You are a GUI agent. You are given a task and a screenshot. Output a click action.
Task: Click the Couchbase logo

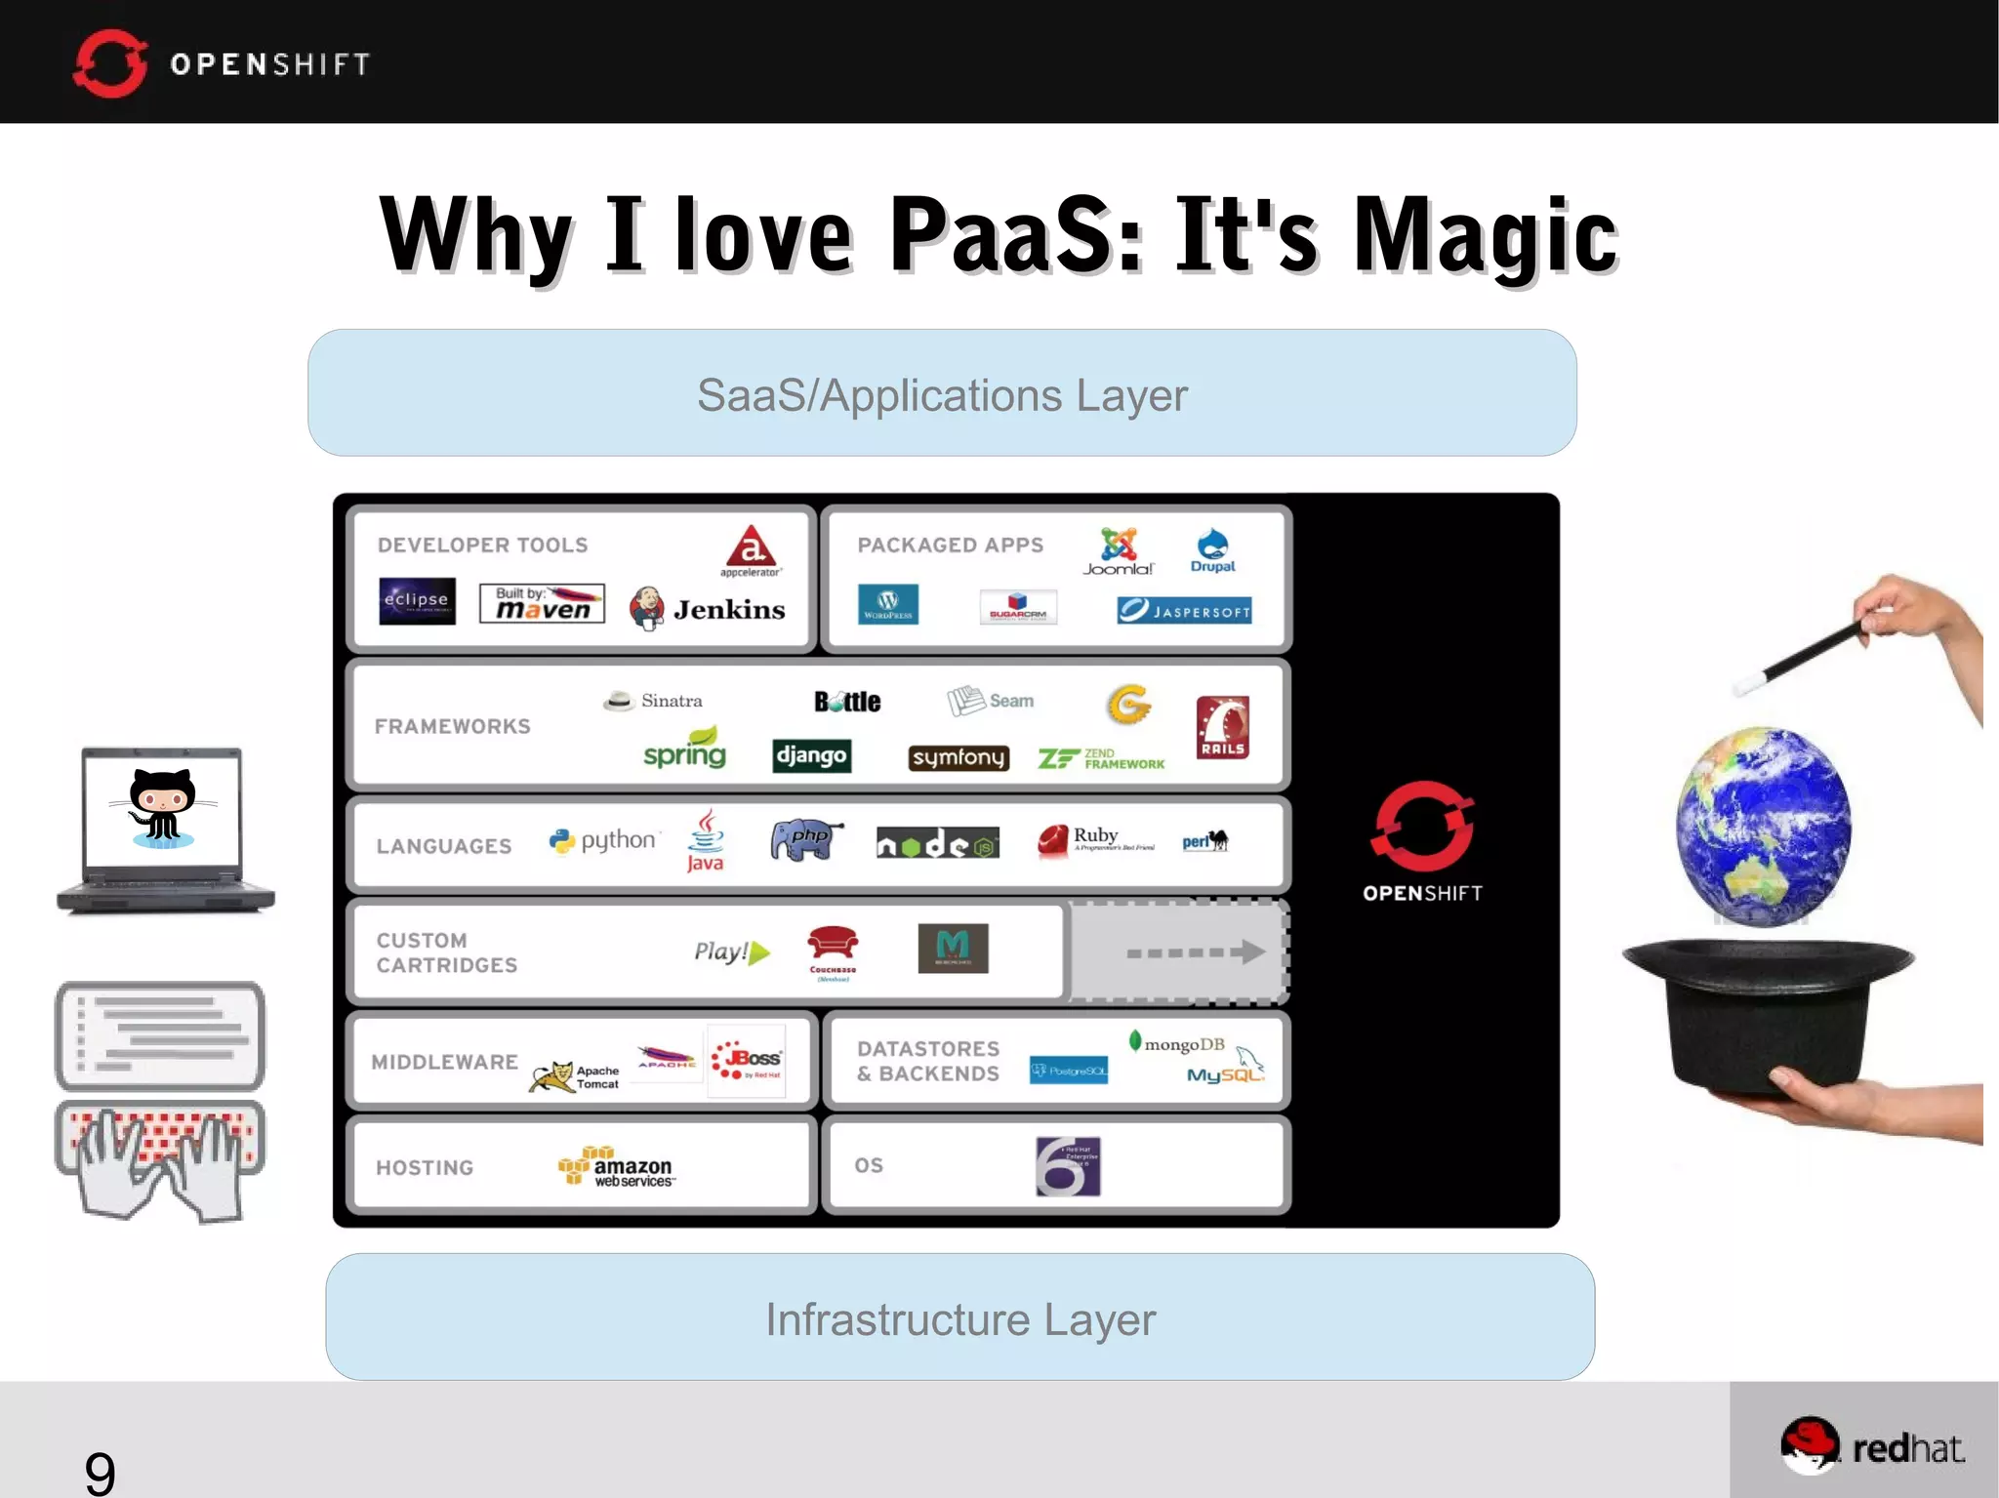(x=833, y=953)
